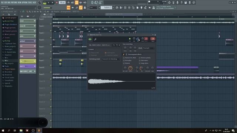Image resolution: width=237 pixels, height=133 pixels.
Task: Click the download content library icon
Action: click(x=154, y=7)
